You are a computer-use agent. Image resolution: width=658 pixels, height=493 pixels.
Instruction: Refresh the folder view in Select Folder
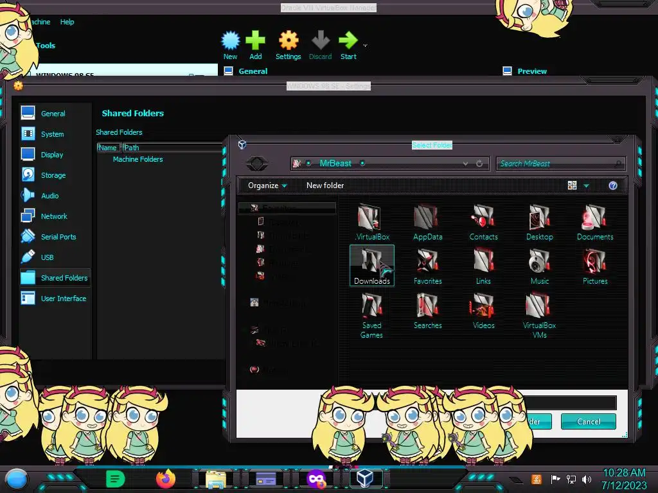point(479,164)
